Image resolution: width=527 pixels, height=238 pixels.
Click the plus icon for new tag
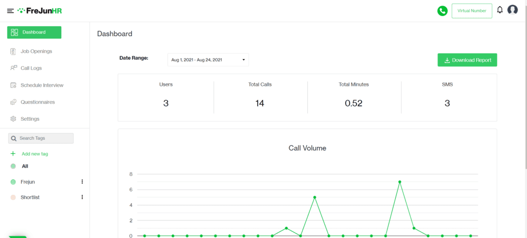[x=13, y=154]
